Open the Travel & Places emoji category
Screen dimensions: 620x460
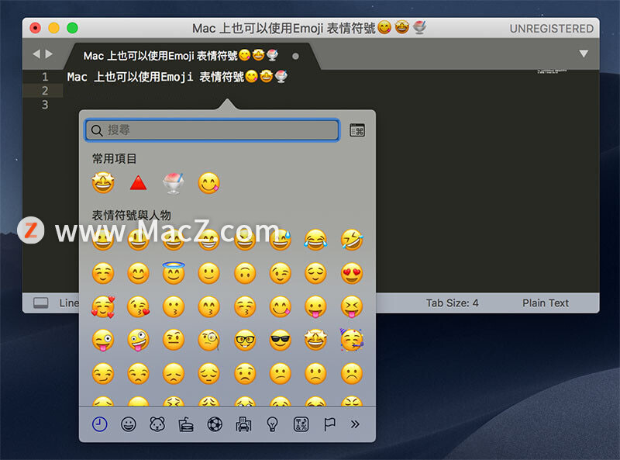[243, 424]
